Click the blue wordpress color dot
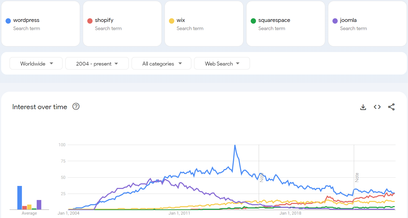Image resolution: width=408 pixels, height=218 pixels. click(x=8, y=21)
